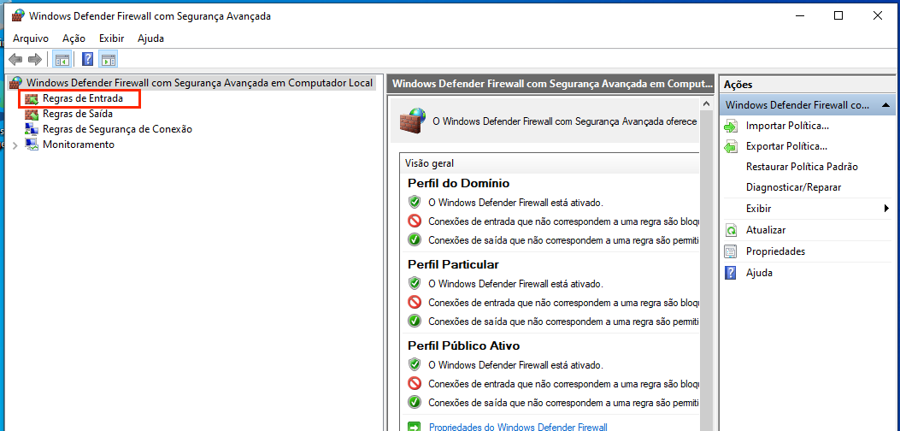Click the green Exportar Política arrow icon
900x431 pixels.
click(x=731, y=146)
